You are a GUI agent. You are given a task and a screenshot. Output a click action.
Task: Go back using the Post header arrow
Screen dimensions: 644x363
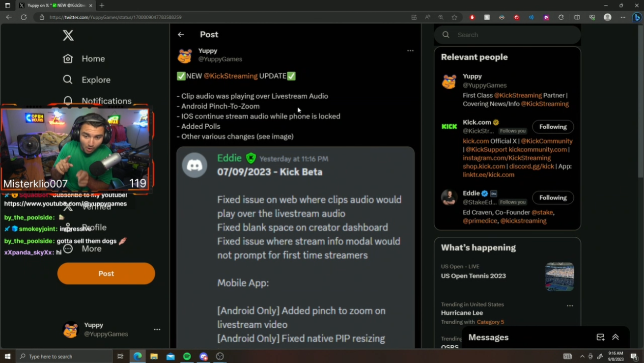coord(181,34)
